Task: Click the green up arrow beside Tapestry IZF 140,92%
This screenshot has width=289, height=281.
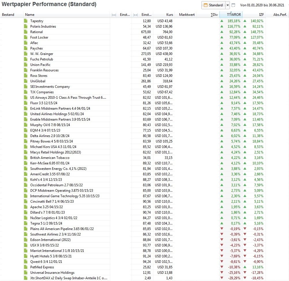Action: click(x=245, y=21)
